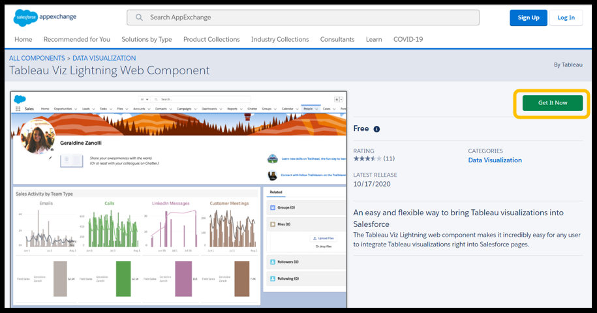
Task: Open Industry Collections menu
Action: point(280,39)
